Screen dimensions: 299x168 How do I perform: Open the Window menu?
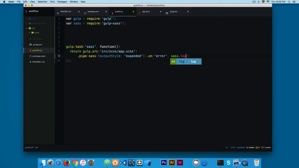(x=74, y=2)
